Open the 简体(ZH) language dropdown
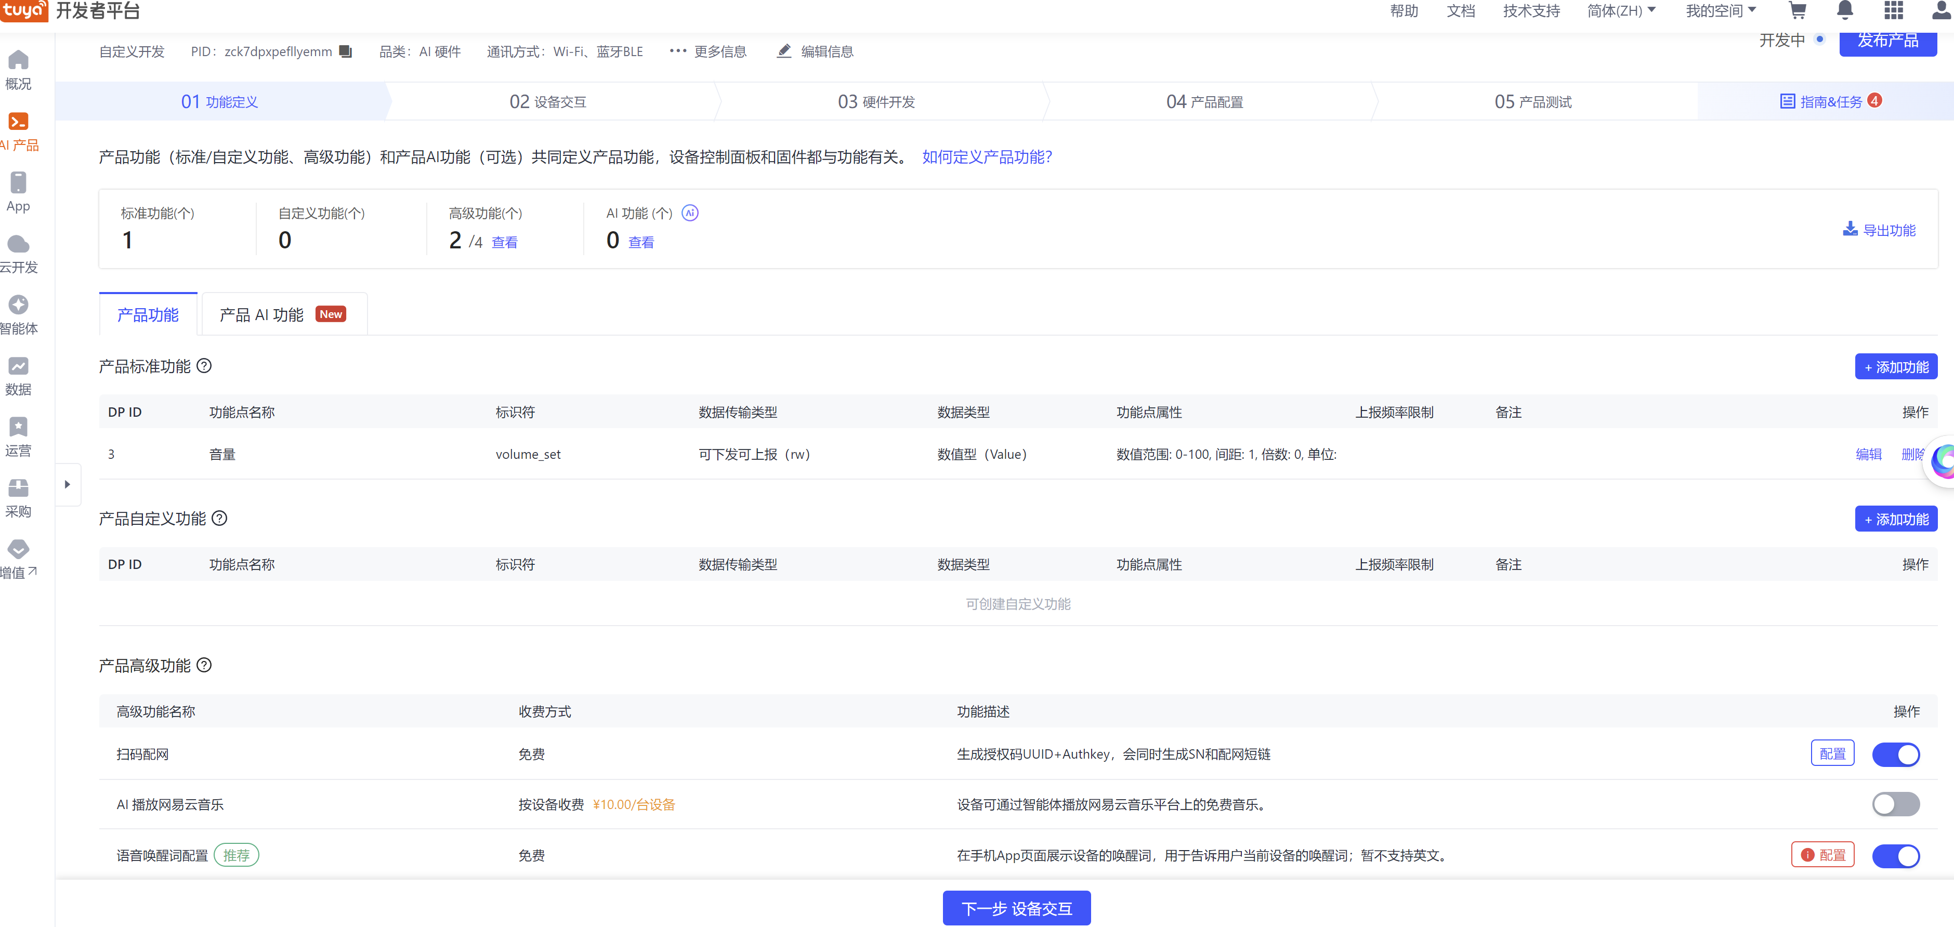This screenshot has width=1954, height=927. [1620, 10]
